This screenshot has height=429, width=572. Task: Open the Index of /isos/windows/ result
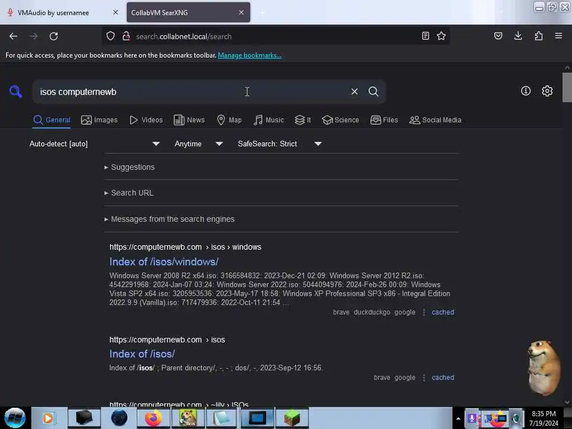[x=164, y=262]
